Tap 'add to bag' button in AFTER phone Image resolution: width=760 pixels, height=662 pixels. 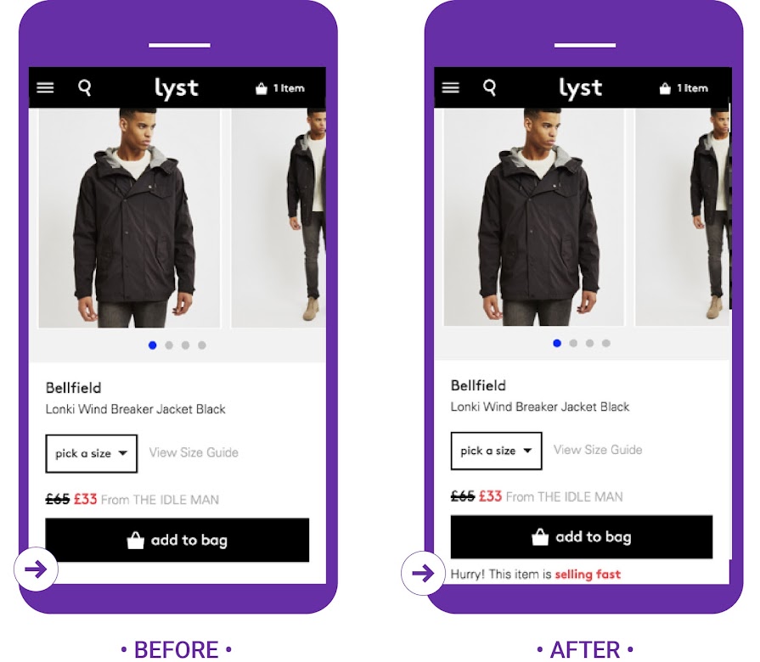pyautogui.click(x=582, y=537)
